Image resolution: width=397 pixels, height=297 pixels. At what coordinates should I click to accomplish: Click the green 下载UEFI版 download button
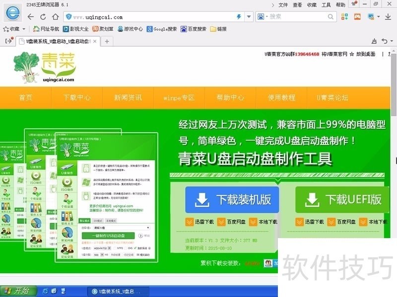coord(342,199)
